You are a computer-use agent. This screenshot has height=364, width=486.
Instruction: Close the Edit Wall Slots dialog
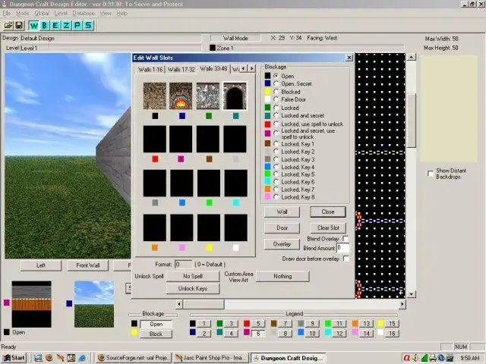coord(349,58)
